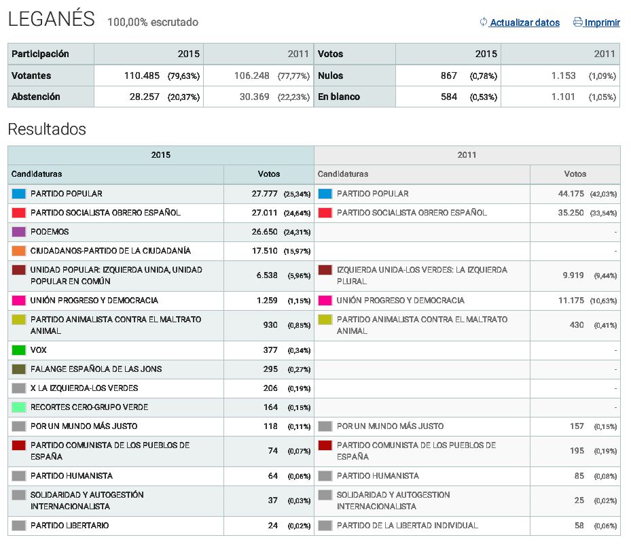Image resolution: width=631 pixels, height=546 pixels.
Task: Click the 6.538 Unidad Popular votes
Action: click(x=267, y=275)
